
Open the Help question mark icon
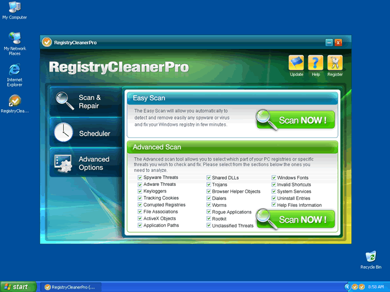point(316,63)
